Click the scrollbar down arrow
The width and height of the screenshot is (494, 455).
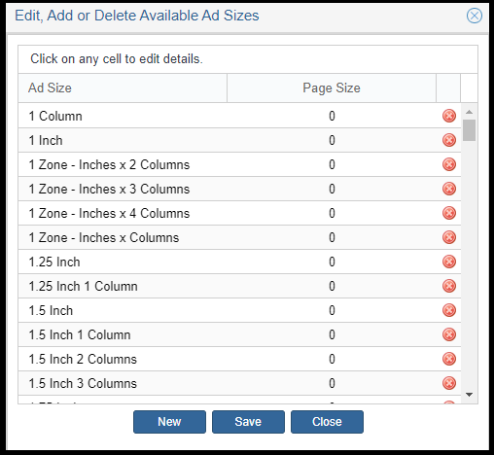[469, 395]
